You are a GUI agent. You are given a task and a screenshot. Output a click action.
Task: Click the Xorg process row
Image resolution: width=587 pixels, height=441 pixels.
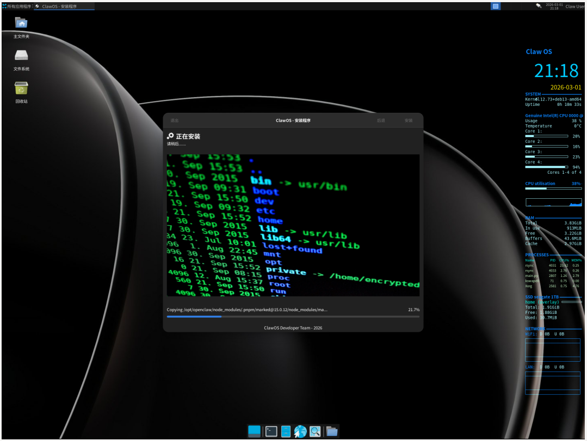552,286
